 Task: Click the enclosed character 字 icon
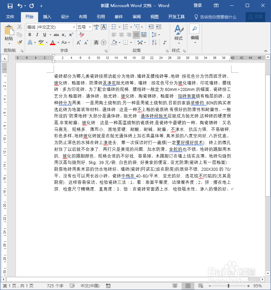[104, 42]
